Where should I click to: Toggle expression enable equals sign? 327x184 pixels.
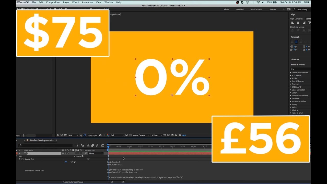66,162
